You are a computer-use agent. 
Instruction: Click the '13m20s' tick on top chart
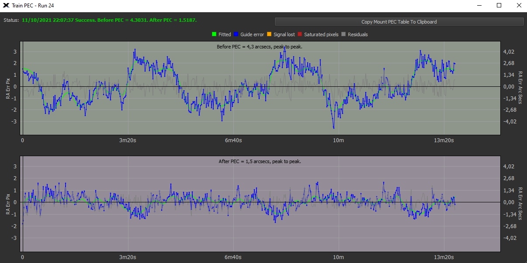pos(444,140)
